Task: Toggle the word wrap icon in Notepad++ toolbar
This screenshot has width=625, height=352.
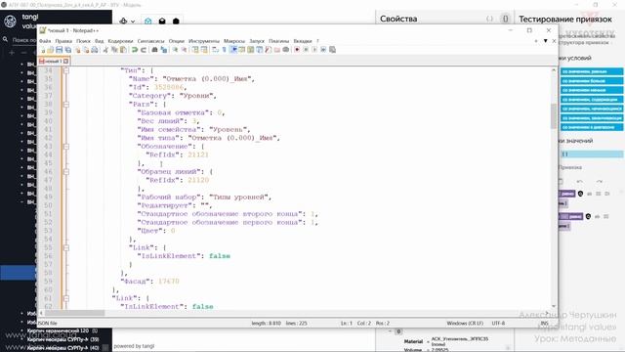Action: coord(215,50)
